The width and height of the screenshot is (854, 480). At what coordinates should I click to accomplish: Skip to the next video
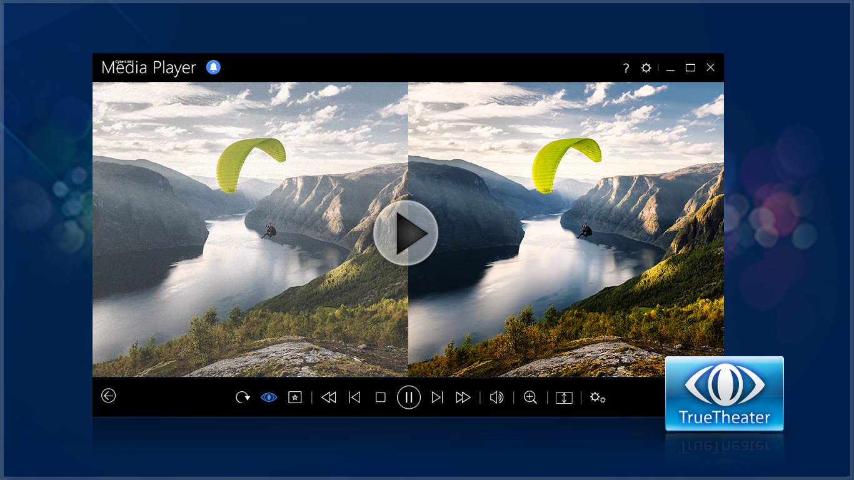pos(436,397)
